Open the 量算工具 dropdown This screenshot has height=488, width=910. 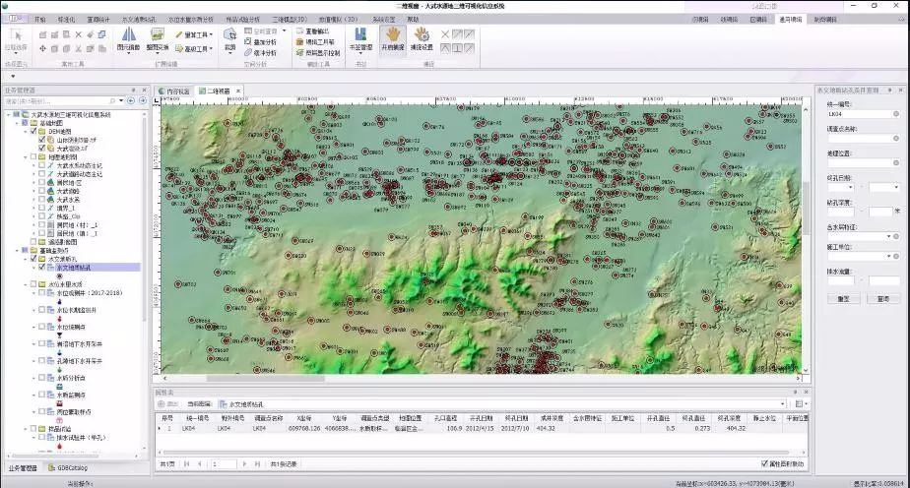pos(195,33)
